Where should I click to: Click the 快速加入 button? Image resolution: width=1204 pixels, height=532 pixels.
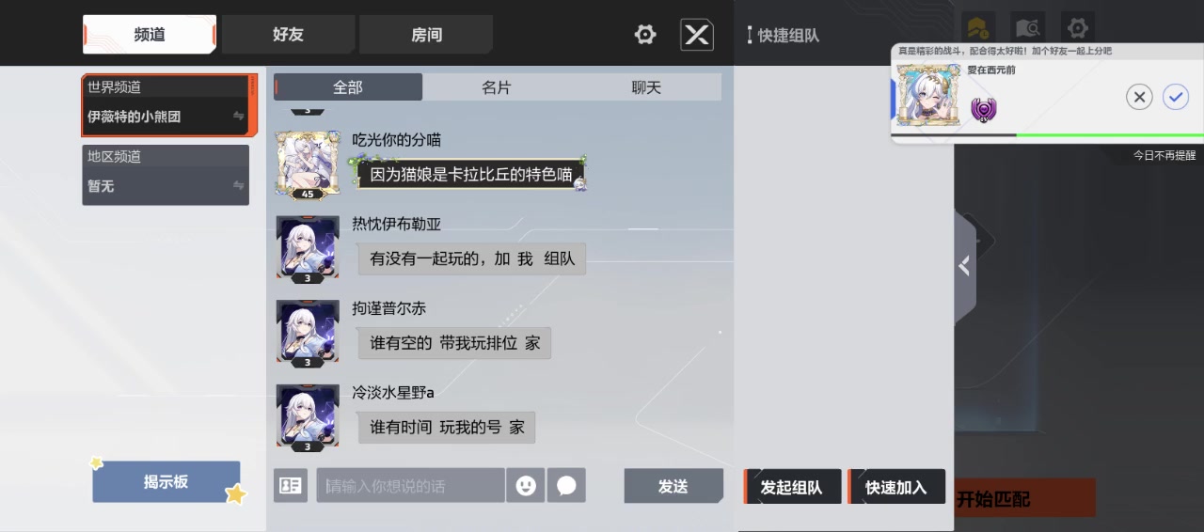click(896, 487)
